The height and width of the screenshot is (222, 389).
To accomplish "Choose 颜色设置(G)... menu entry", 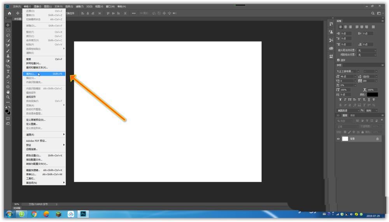I will [44, 156].
